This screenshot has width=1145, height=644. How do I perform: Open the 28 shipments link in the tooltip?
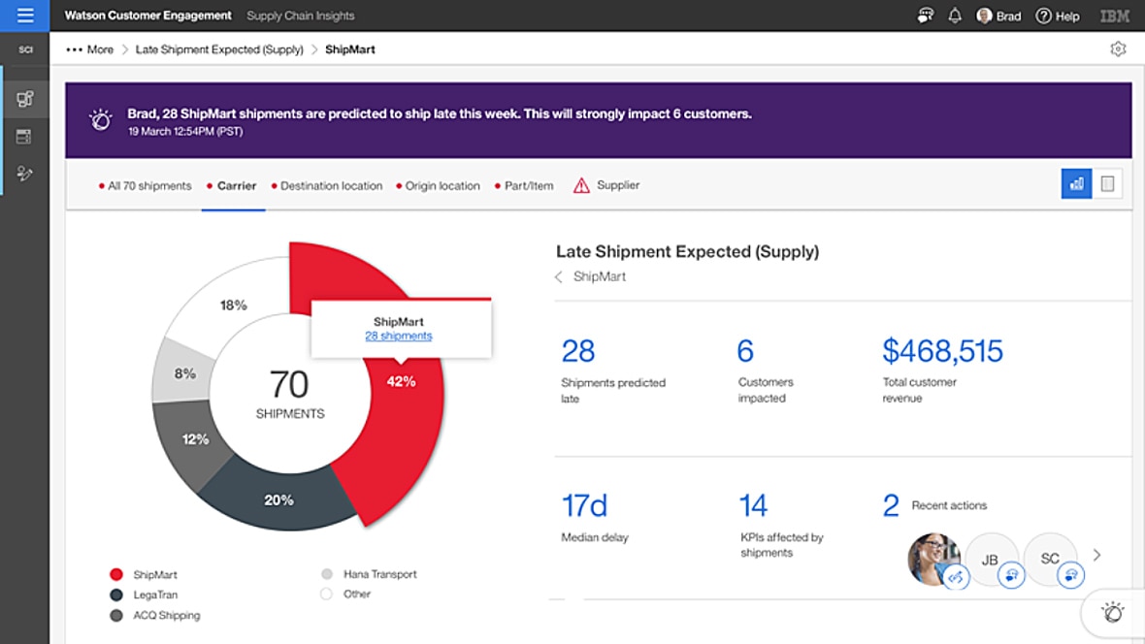tap(398, 335)
